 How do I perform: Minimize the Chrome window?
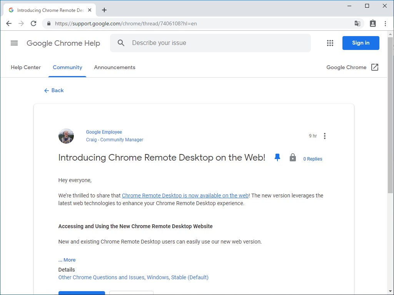pyautogui.click(x=349, y=6)
